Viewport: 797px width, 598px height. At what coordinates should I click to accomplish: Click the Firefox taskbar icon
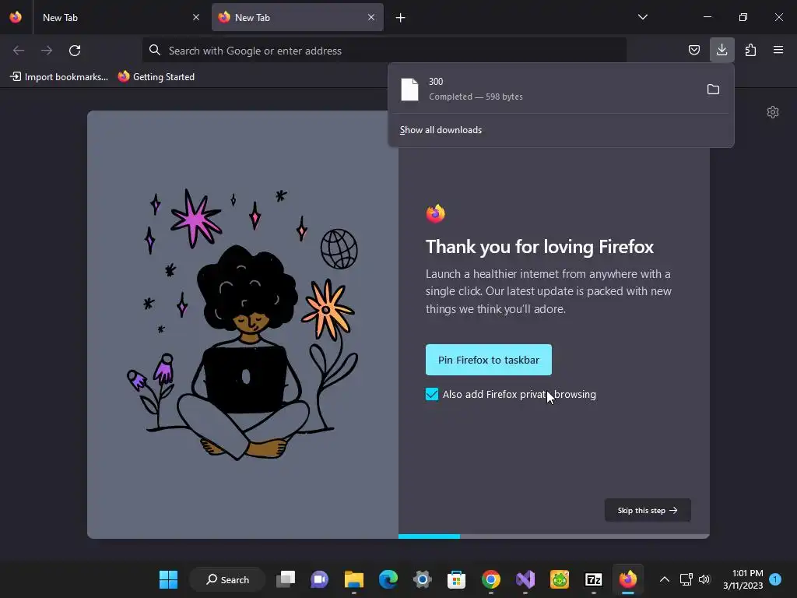point(628,579)
